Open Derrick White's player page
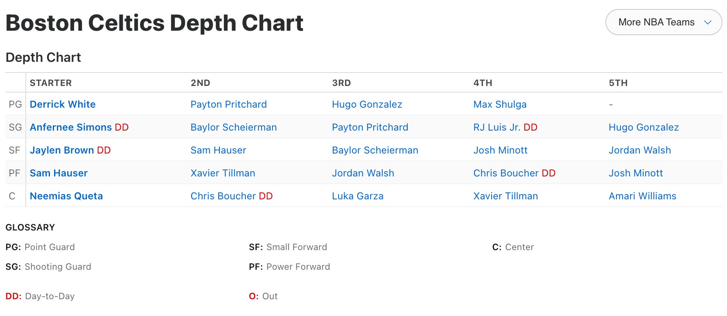The width and height of the screenshot is (727, 316). click(63, 104)
